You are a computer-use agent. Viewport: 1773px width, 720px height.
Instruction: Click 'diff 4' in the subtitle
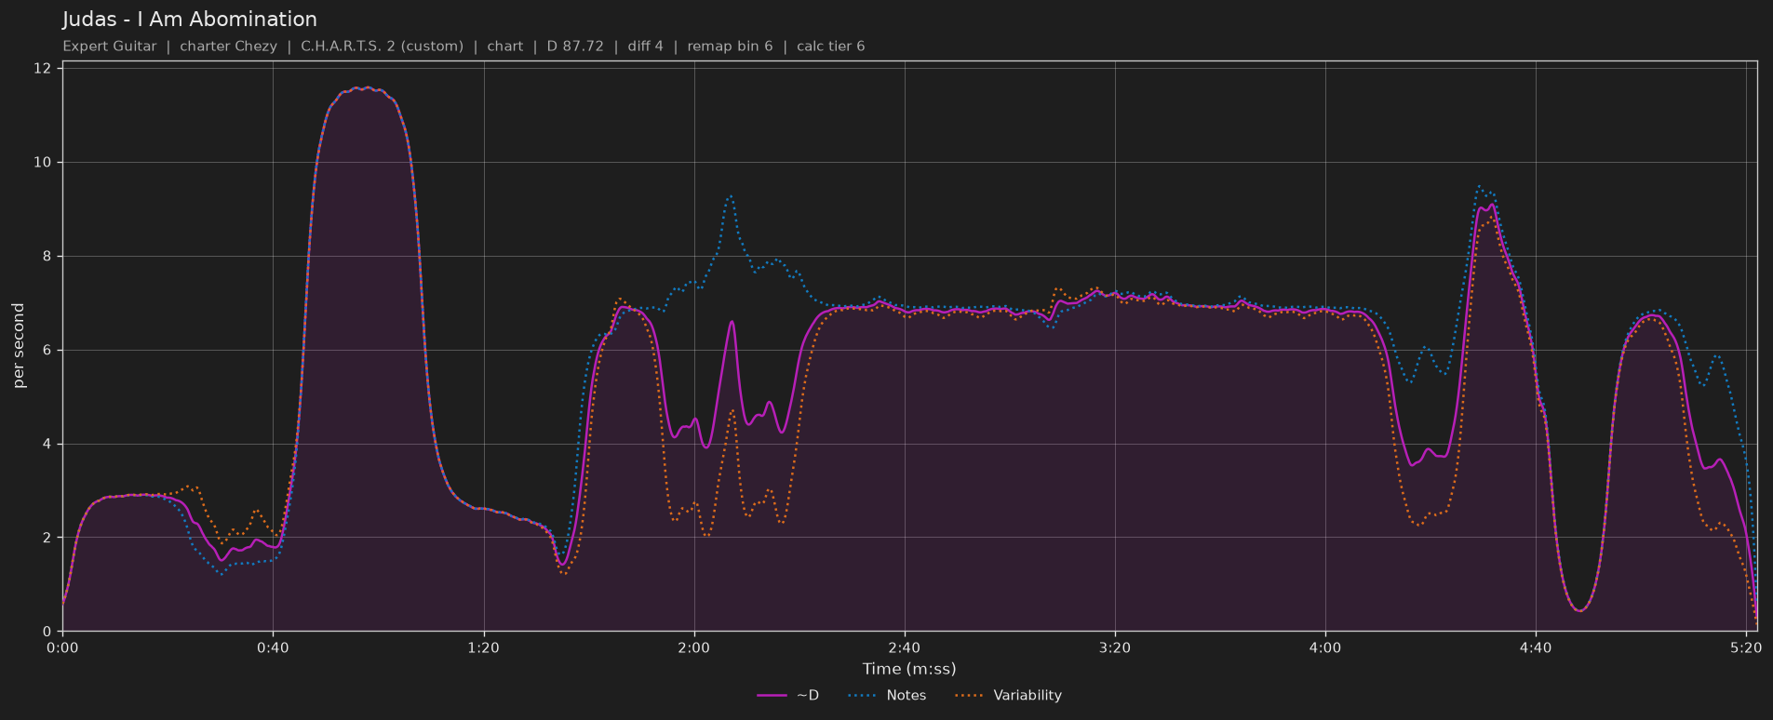pyautogui.click(x=645, y=47)
